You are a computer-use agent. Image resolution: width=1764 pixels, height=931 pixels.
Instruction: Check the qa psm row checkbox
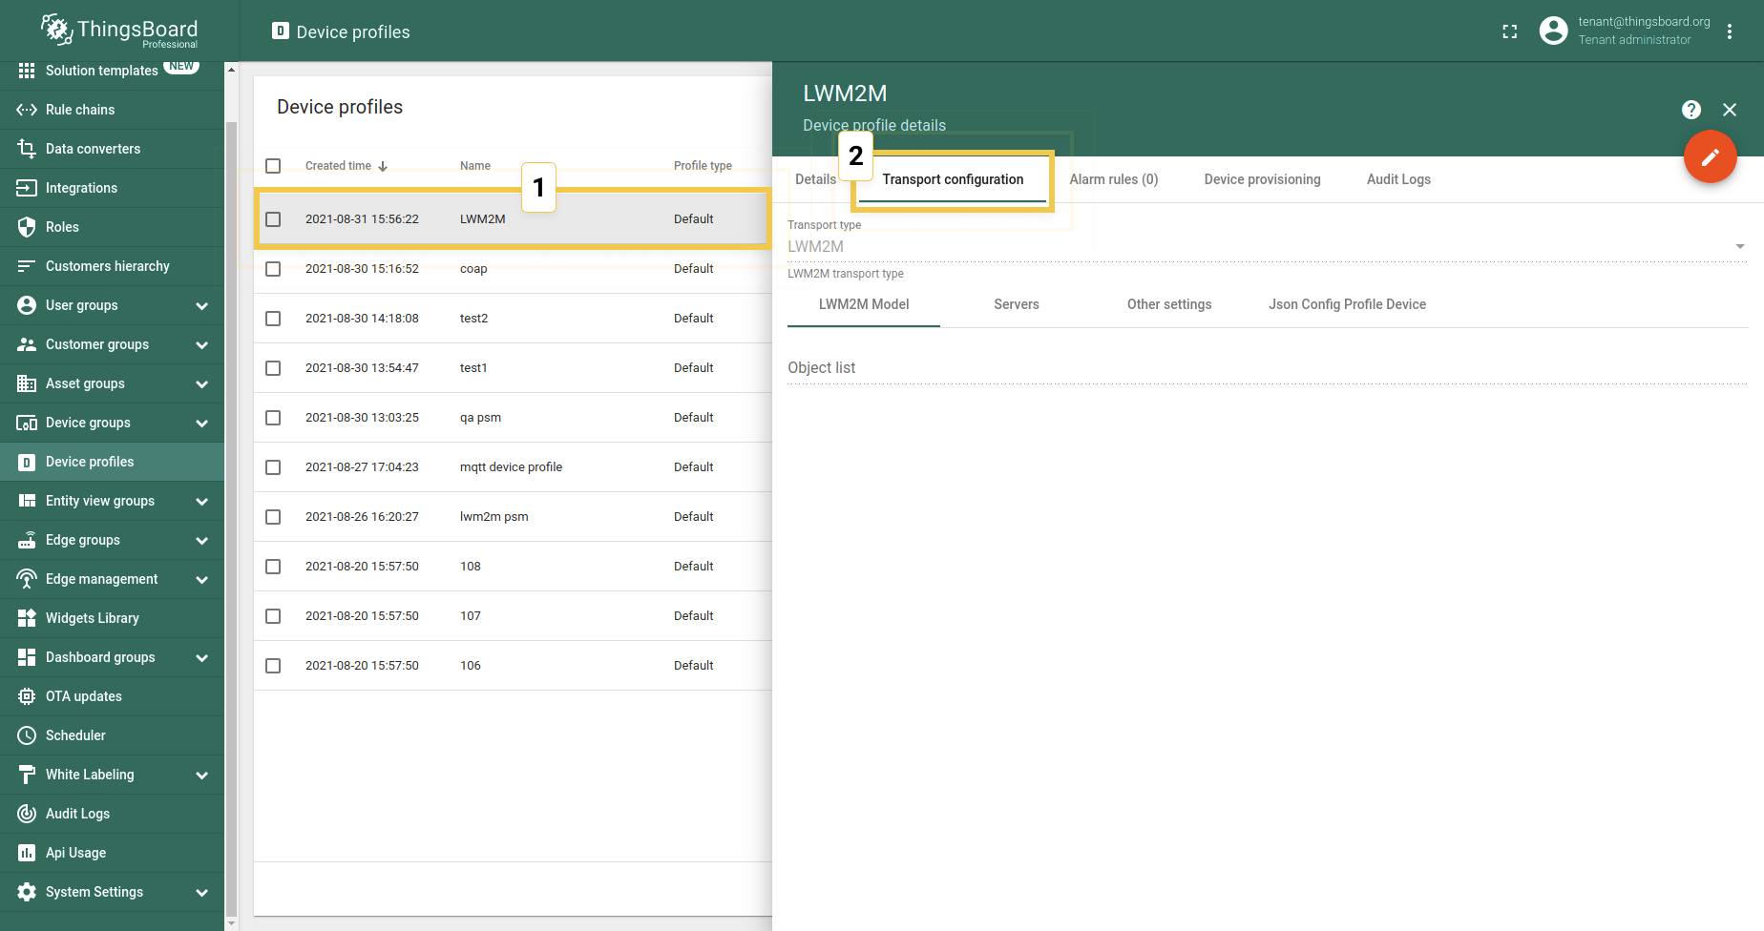pyautogui.click(x=273, y=418)
